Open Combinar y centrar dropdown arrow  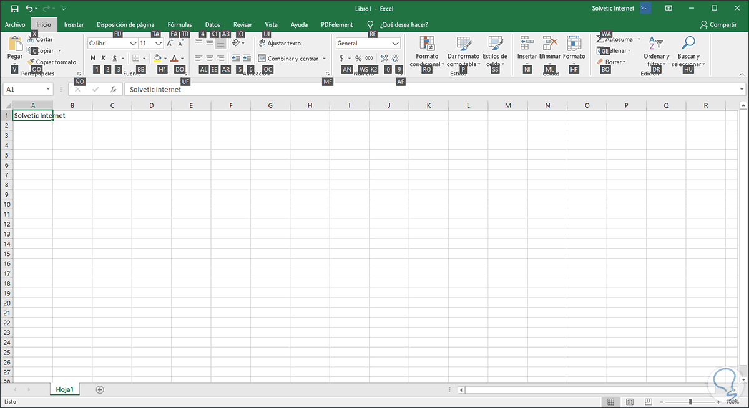point(325,59)
